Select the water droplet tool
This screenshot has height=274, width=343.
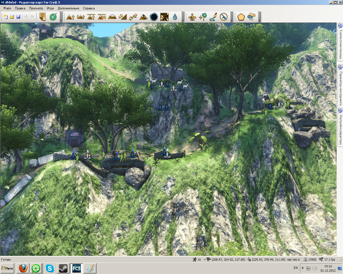[x=175, y=17]
